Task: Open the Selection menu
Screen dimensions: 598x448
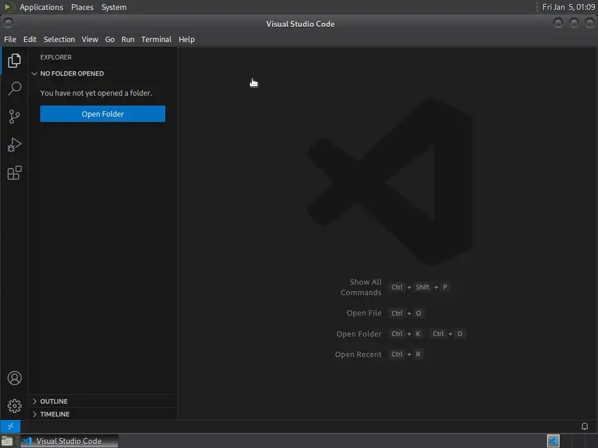Action: pyautogui.click(x=59, y=39)
